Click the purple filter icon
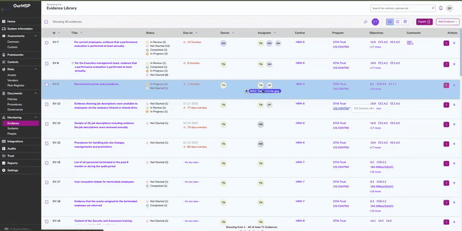This screenshot has width=462, height=231. [375, 22]
